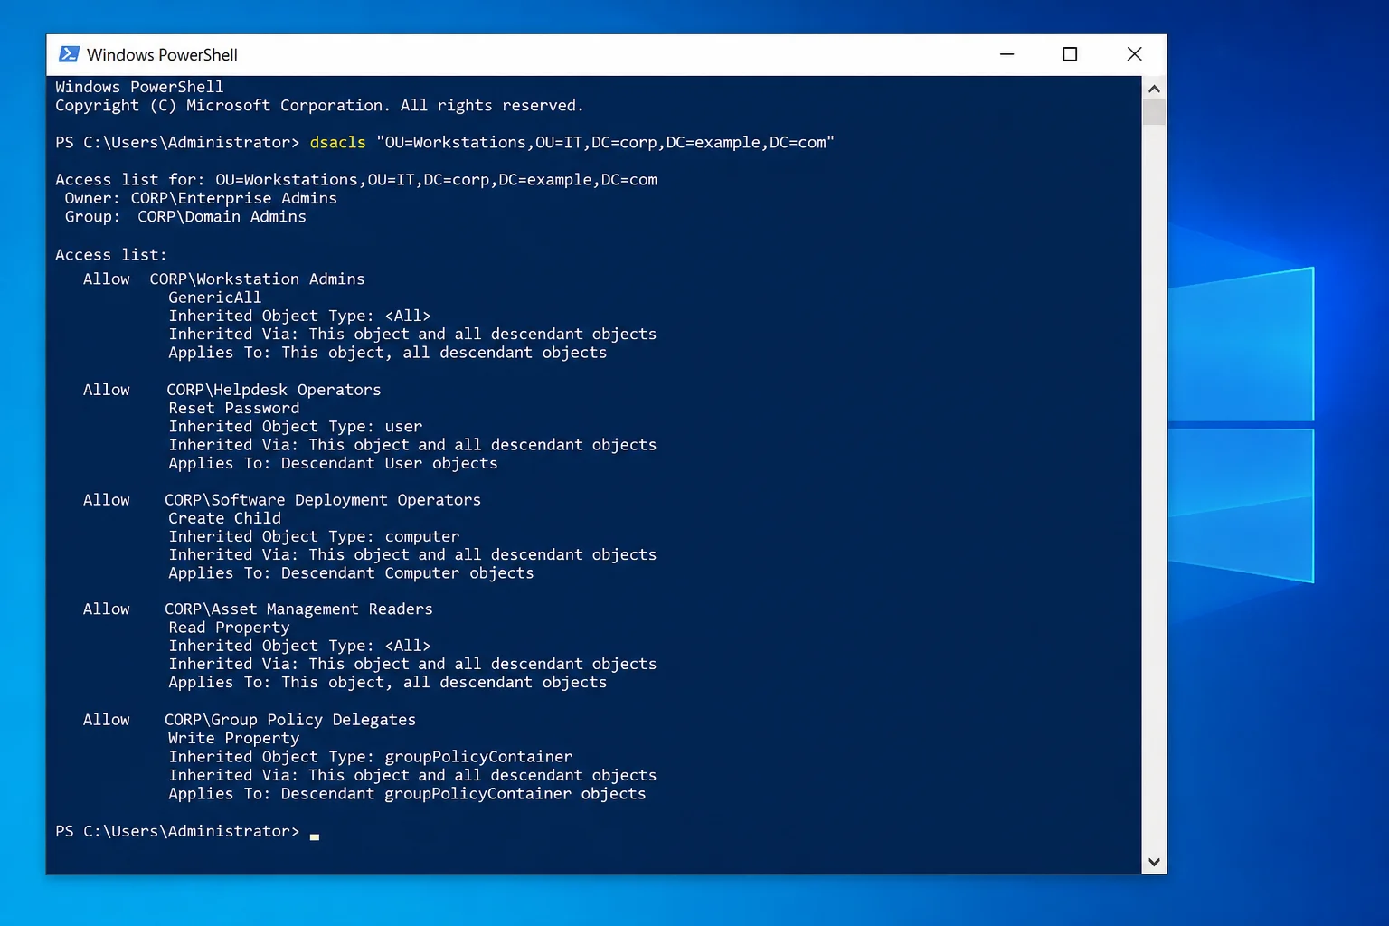Click 'Allow' beside Asset Management Readers
Screen dimensions: 1389x926
(x=107, y=609)
